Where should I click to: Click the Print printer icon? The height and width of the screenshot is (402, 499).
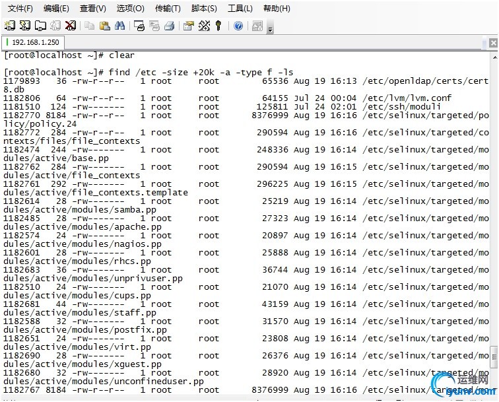[169, 26]
